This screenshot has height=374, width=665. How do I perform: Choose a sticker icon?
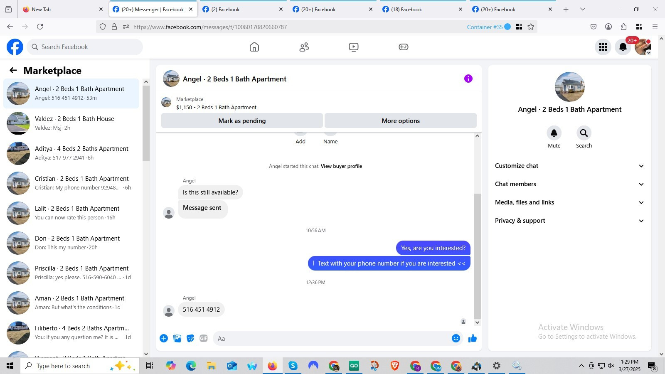[190, 338]
